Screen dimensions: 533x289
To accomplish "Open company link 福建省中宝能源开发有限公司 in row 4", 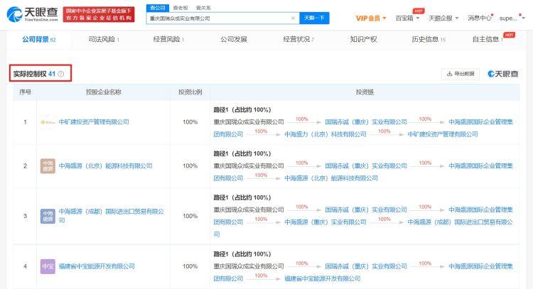I will click(x=97, y=266).
